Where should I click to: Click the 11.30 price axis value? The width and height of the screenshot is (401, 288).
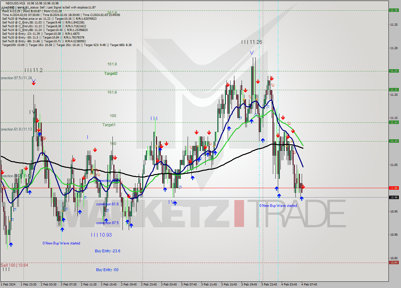coord(394,48)
